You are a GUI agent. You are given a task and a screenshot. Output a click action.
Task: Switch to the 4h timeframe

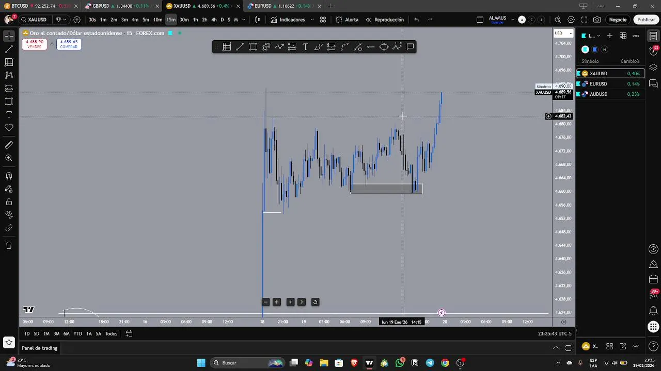click(x=214, y=20)
